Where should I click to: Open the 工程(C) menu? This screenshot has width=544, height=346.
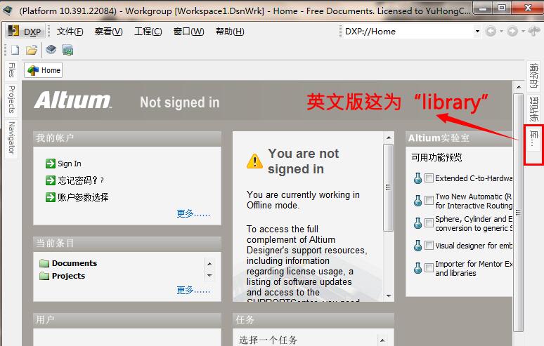coord(148,32)
